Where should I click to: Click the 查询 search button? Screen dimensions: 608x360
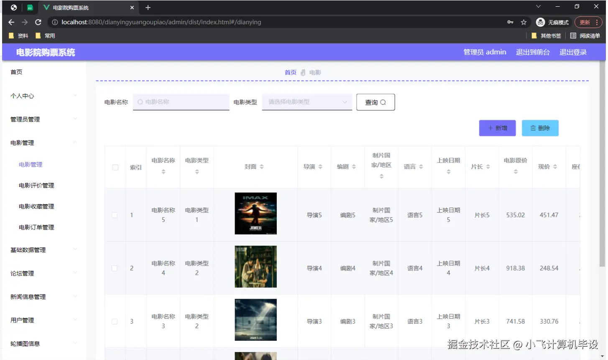click(376, 102)
